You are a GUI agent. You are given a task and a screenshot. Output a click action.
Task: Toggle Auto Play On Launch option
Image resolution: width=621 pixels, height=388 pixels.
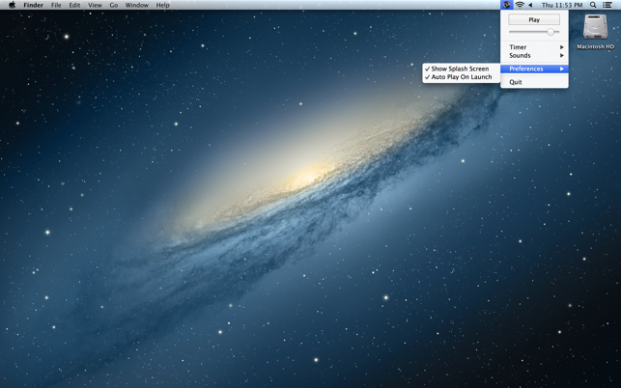[461, 77]
